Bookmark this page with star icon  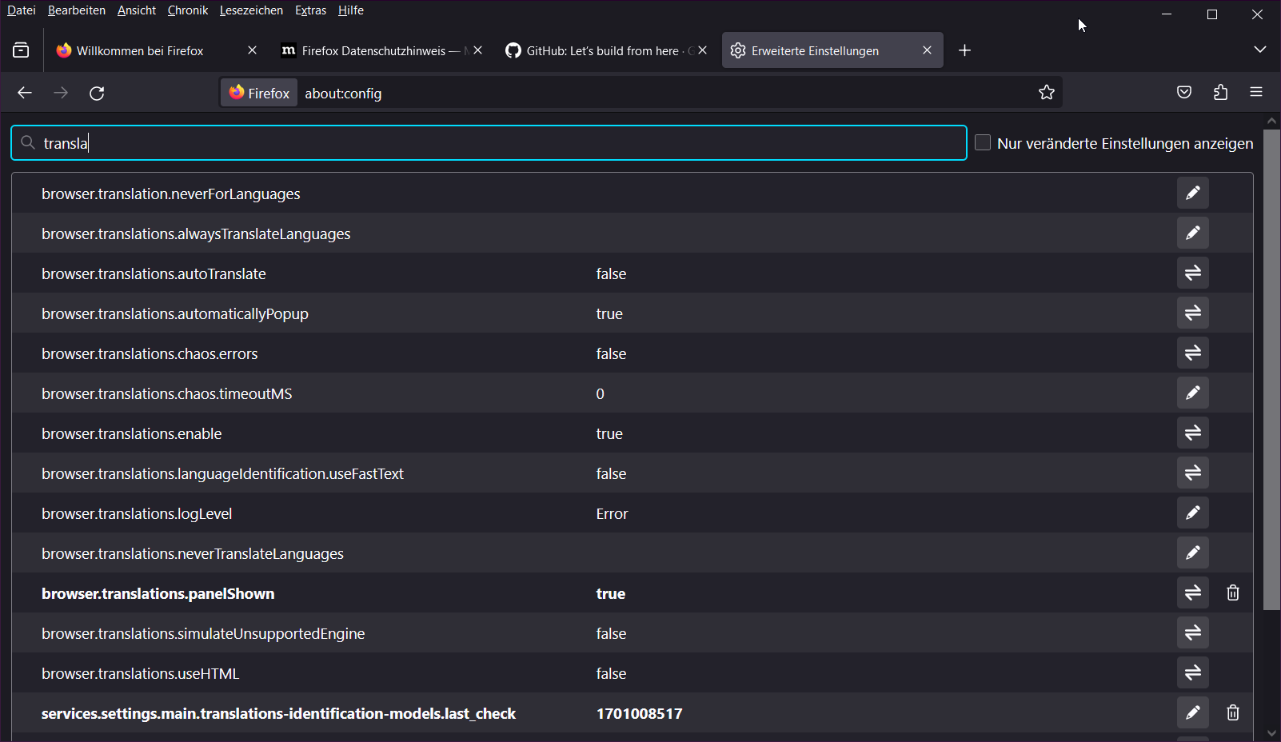(1046, 93)
